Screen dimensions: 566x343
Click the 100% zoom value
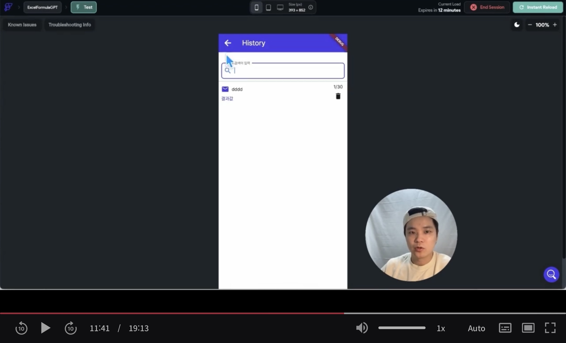point(542,25)
